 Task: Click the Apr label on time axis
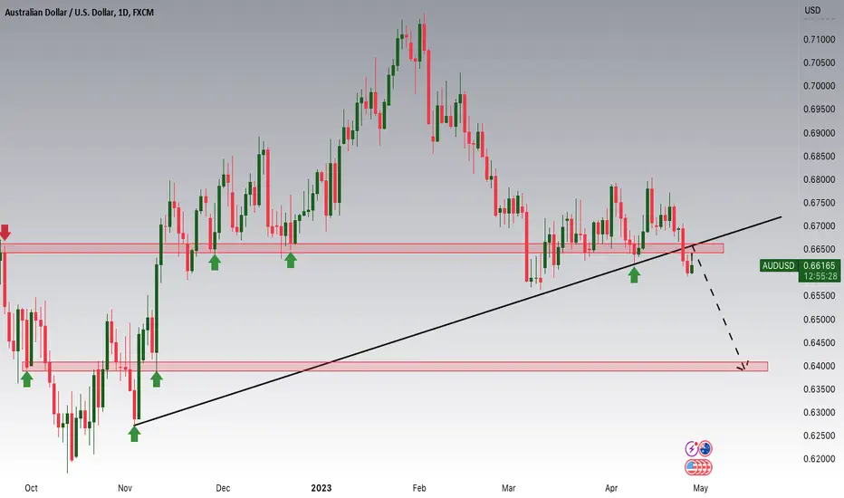611,488
